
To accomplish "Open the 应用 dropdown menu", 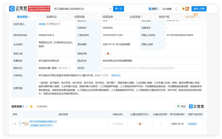I will pyautogui.click(x=154, y=9).
